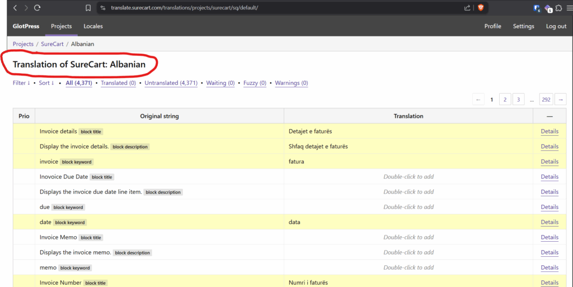The height and width of the screenshot is (287, 573).
Task: Click the browser back arrow
Action: click(x=15, y=8)
